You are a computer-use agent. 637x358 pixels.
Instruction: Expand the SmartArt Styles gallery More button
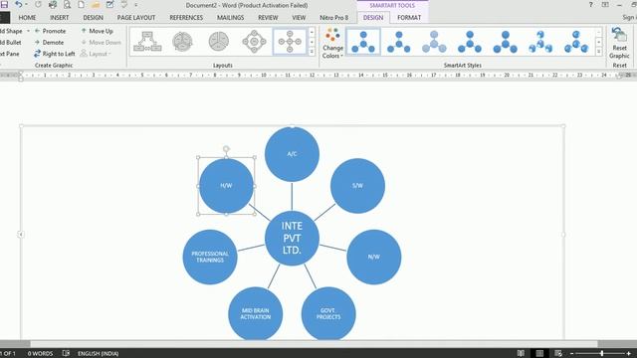click(598, 52)
